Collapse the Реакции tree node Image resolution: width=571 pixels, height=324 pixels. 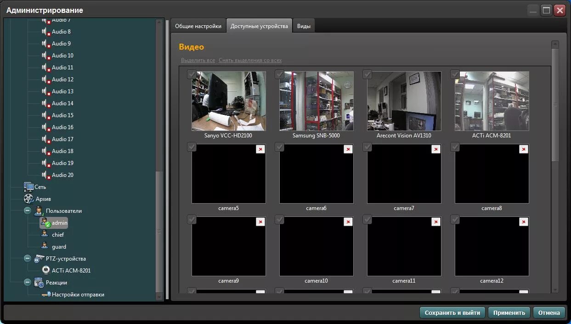(x=28, y=283)
